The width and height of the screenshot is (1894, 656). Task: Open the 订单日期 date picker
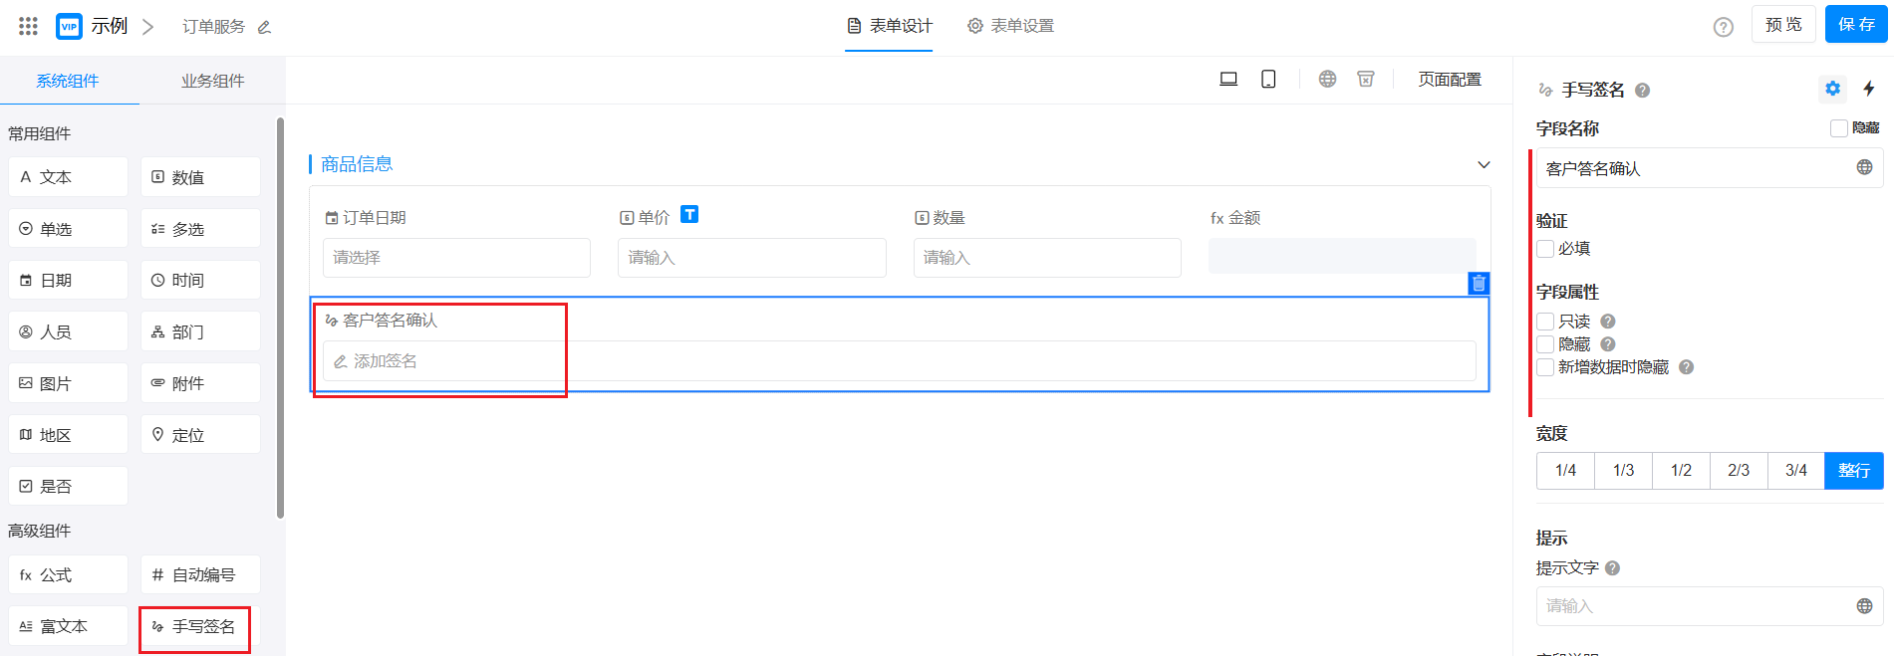(456, 258)
